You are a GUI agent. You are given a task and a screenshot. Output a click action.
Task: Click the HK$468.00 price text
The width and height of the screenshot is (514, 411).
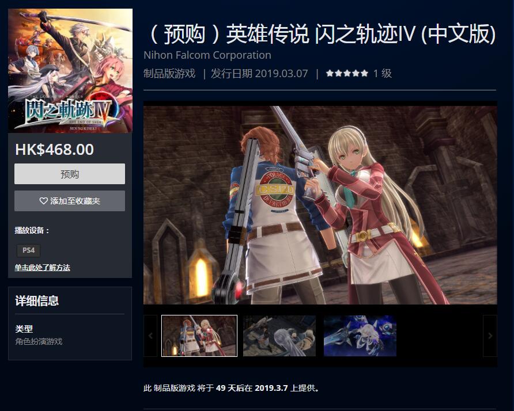coord(54,150)
